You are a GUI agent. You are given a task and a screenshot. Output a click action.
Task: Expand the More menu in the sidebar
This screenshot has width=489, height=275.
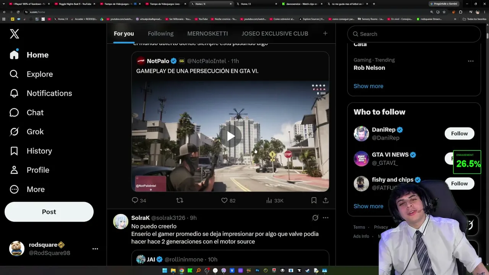point(27,189)
